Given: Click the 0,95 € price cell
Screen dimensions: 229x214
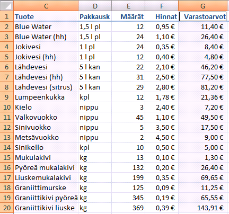Looking at the screenshot, I should [162, 26].
